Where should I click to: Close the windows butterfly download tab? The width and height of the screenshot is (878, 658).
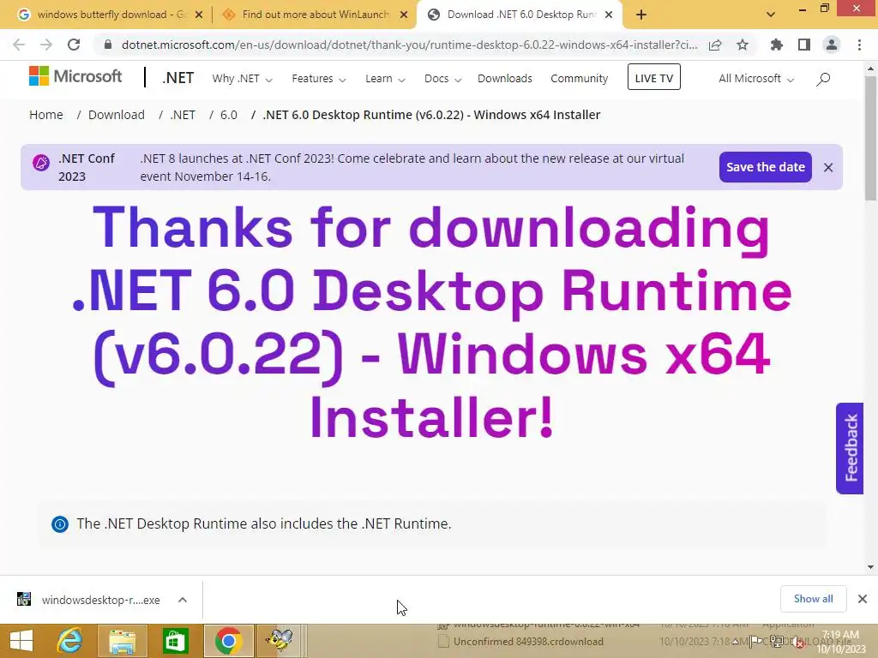point(199,15)
